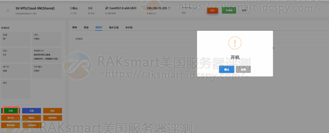Click the CentOS logo icon
The width and height of the screenshot is (329, 133).
point(107,8)
